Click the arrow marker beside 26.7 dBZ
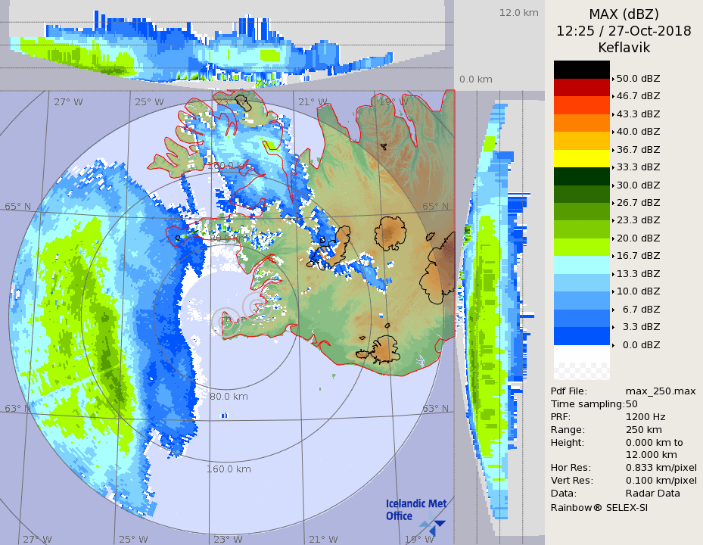703x545 pixels. 613,203
